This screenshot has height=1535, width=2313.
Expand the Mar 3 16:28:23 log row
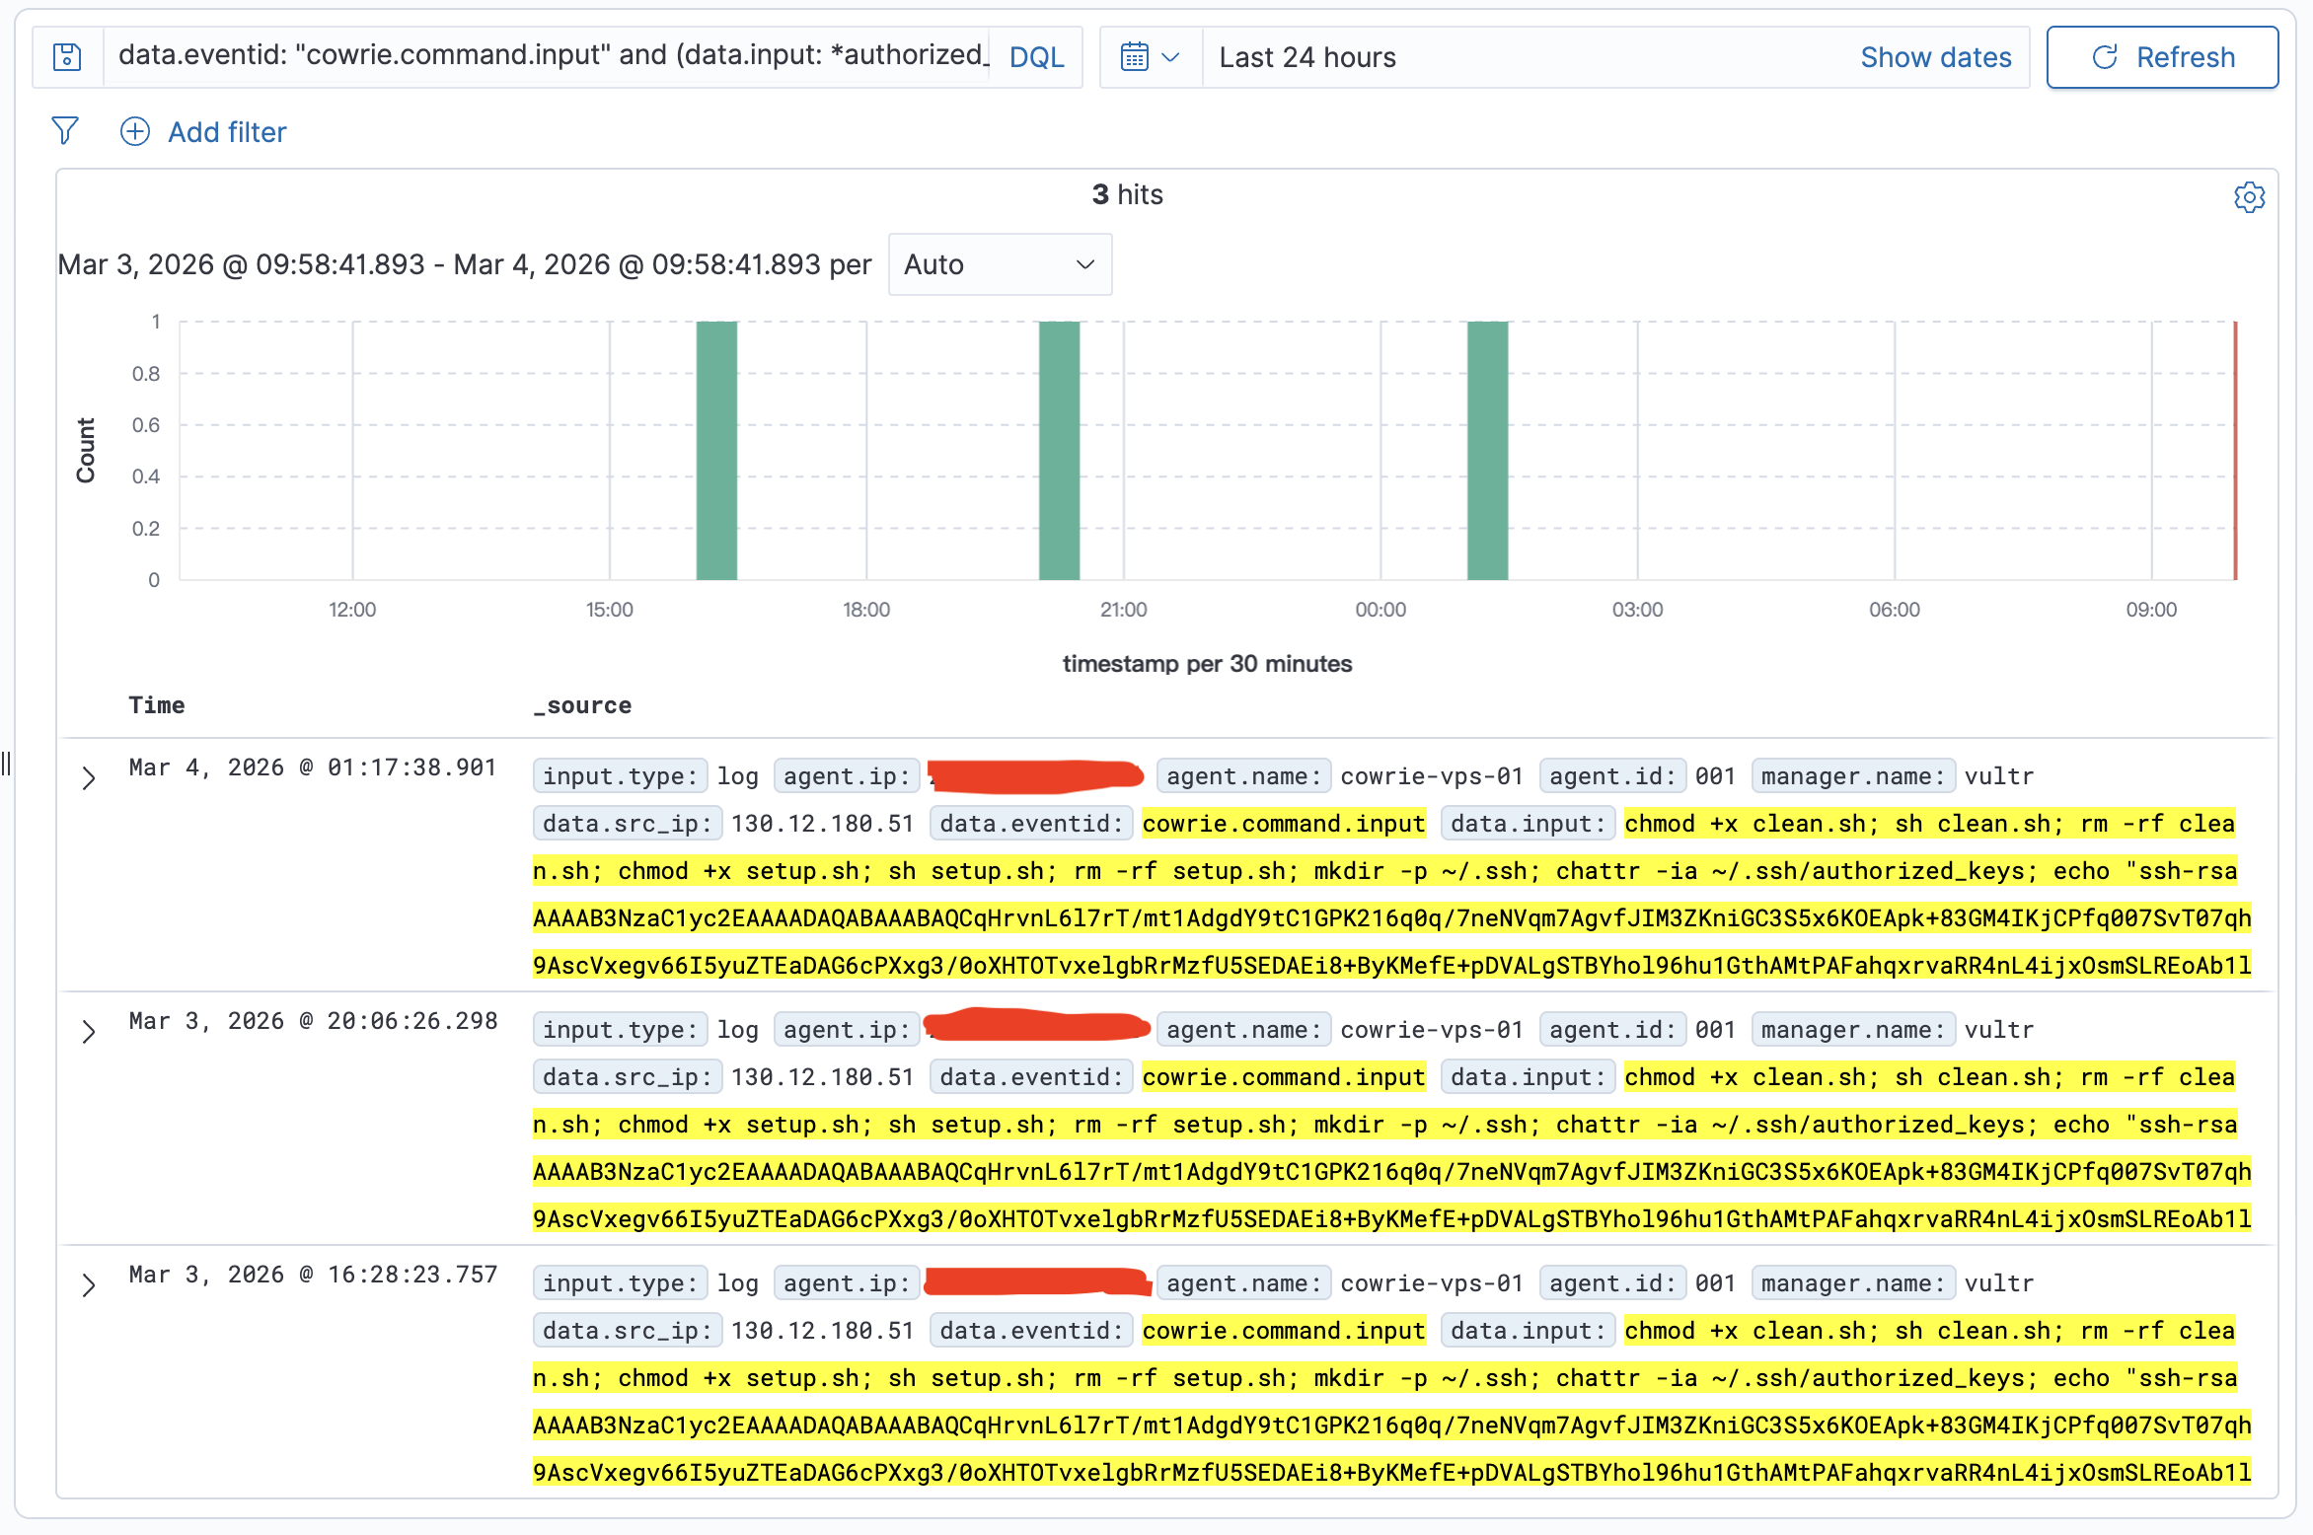(x=89, y=1285)
